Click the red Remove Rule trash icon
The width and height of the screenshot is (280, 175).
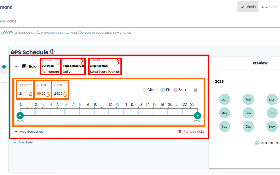coord(180,132)
